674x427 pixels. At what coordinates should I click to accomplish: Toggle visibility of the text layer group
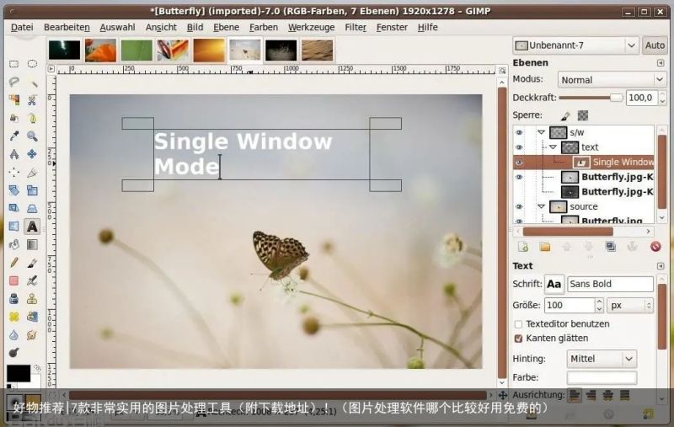pyautogui.click(x=519, y=147)
